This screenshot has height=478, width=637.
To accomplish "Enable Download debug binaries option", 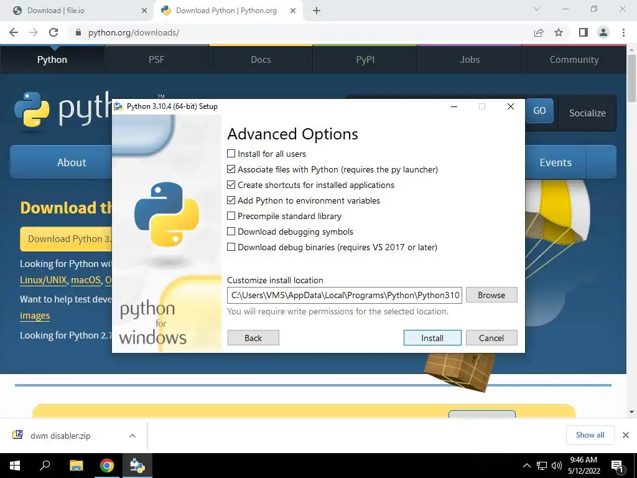I will coord(231,247).
